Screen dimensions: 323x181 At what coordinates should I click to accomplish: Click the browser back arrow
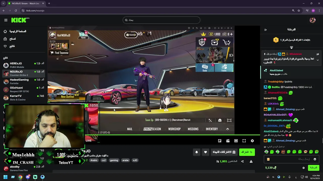[4, 11]
